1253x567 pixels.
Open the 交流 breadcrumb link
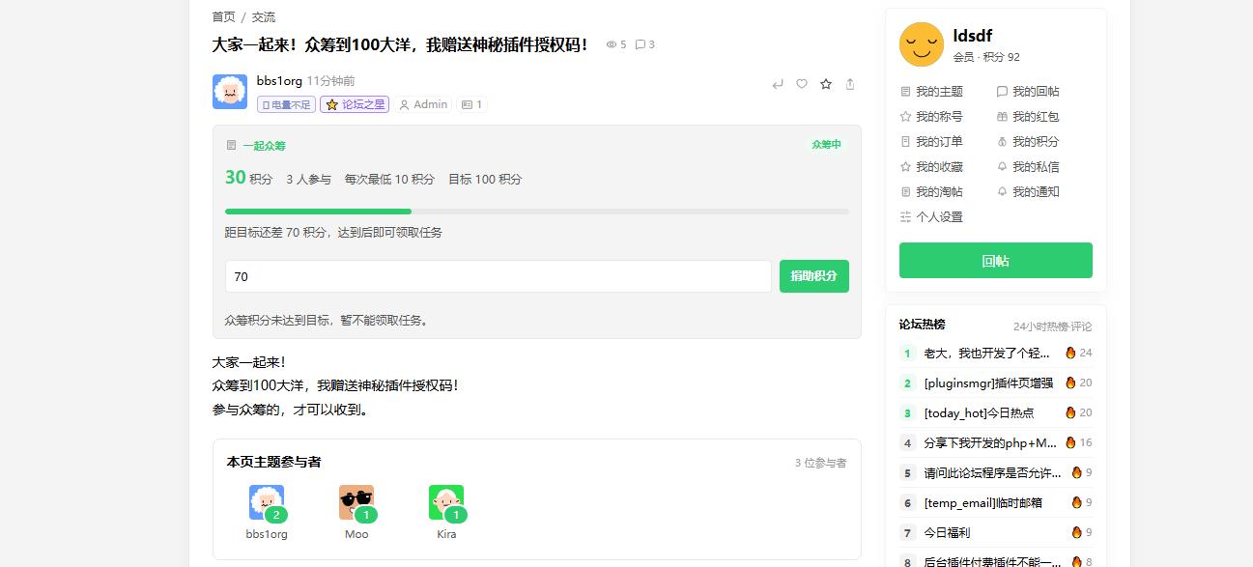pos(264,17)
